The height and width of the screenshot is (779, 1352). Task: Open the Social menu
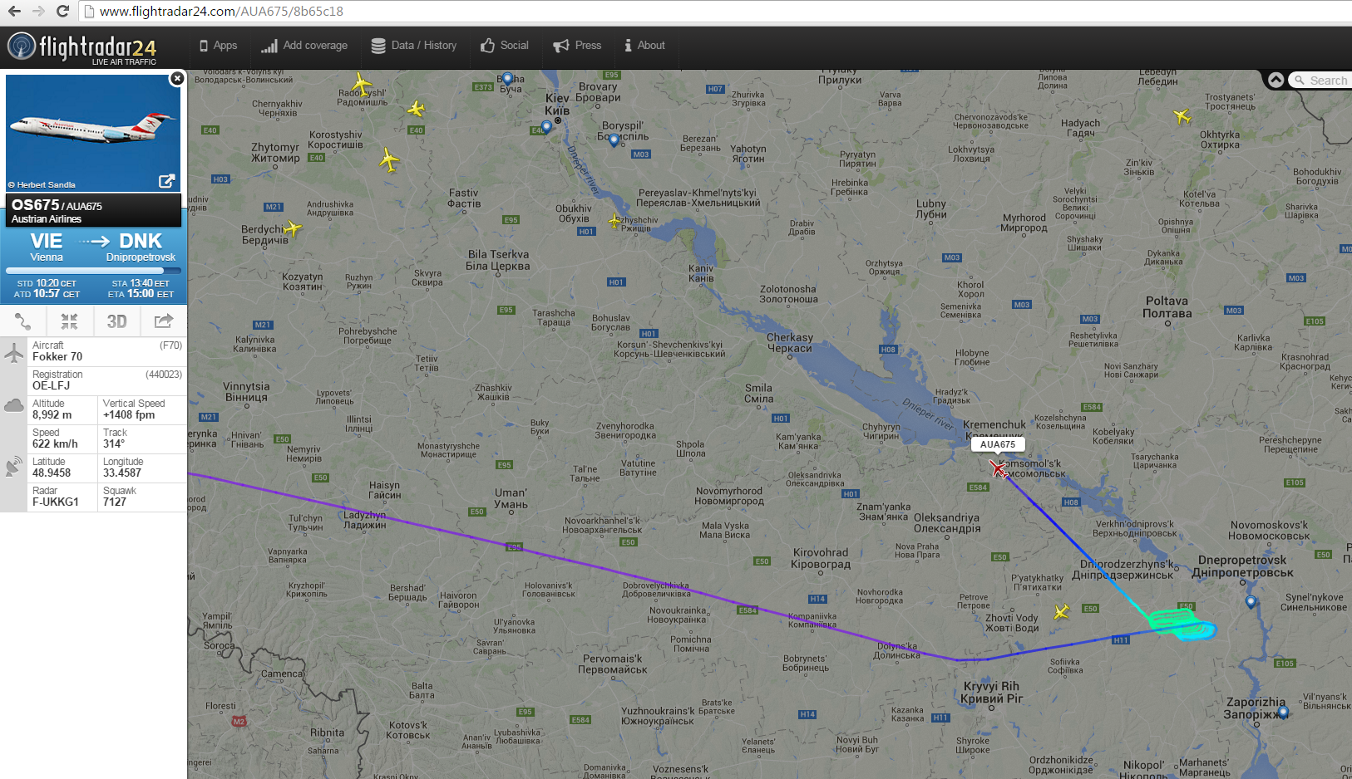(505, 46)
